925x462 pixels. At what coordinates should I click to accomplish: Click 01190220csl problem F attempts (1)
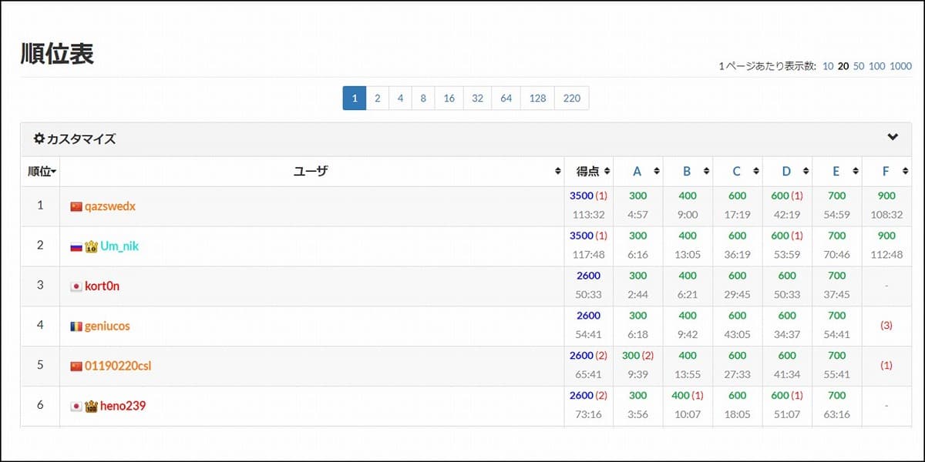886,366
